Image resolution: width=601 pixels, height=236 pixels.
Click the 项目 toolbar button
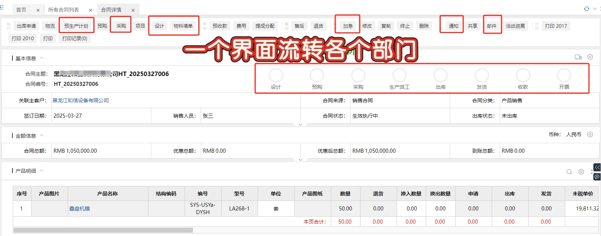140,26
